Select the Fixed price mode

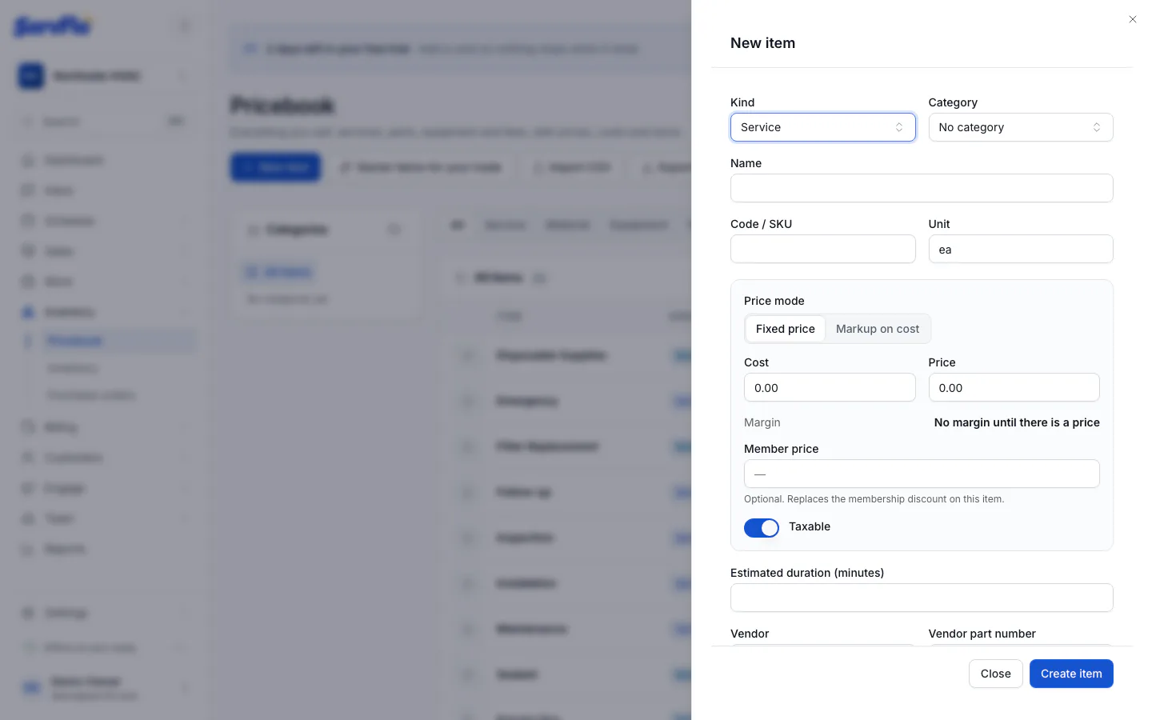pyautogui.click(x=785, y=329)
